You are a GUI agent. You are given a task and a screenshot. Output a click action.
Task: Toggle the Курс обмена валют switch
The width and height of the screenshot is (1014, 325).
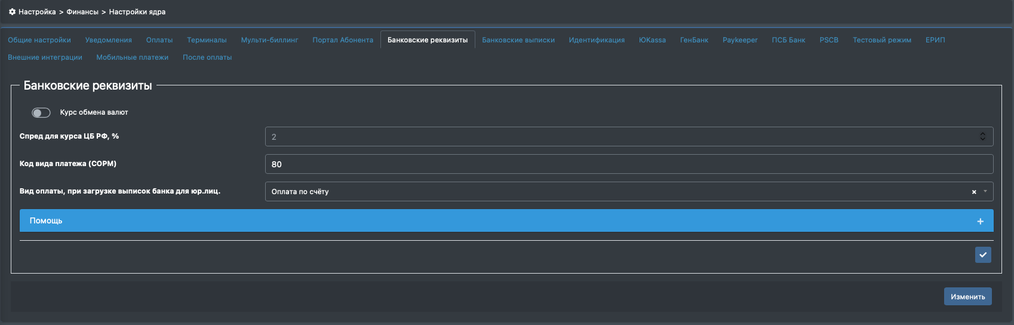coord(41,112)
